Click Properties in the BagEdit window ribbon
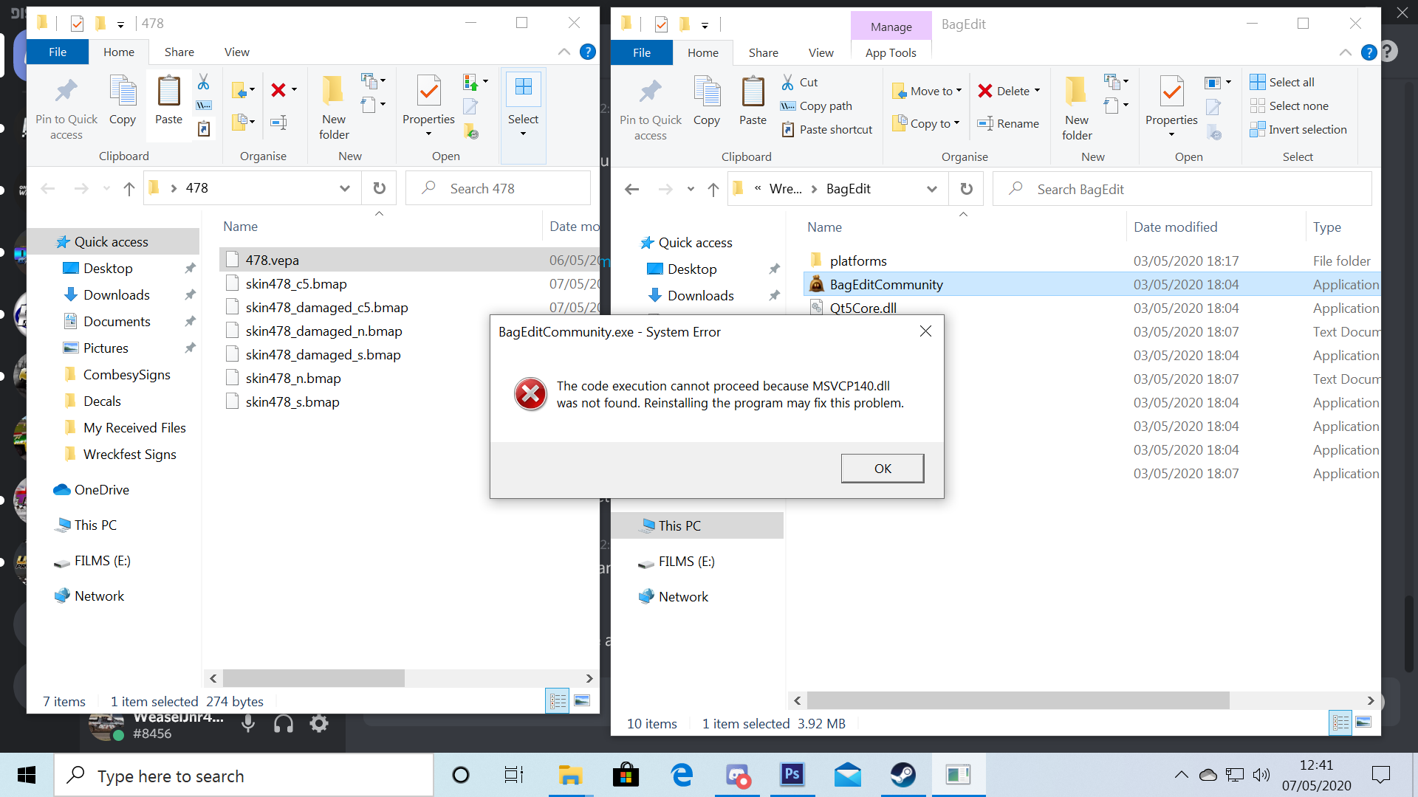This screenshot has width=1418, height=797. (x=1171, y=108)
